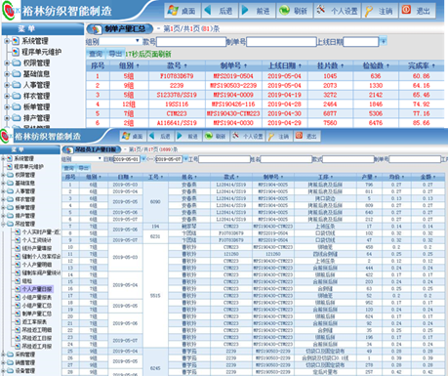Open the start date dropdown in lower panel
448x376 pixels.
pyautogui.click(x=143, y=159)
